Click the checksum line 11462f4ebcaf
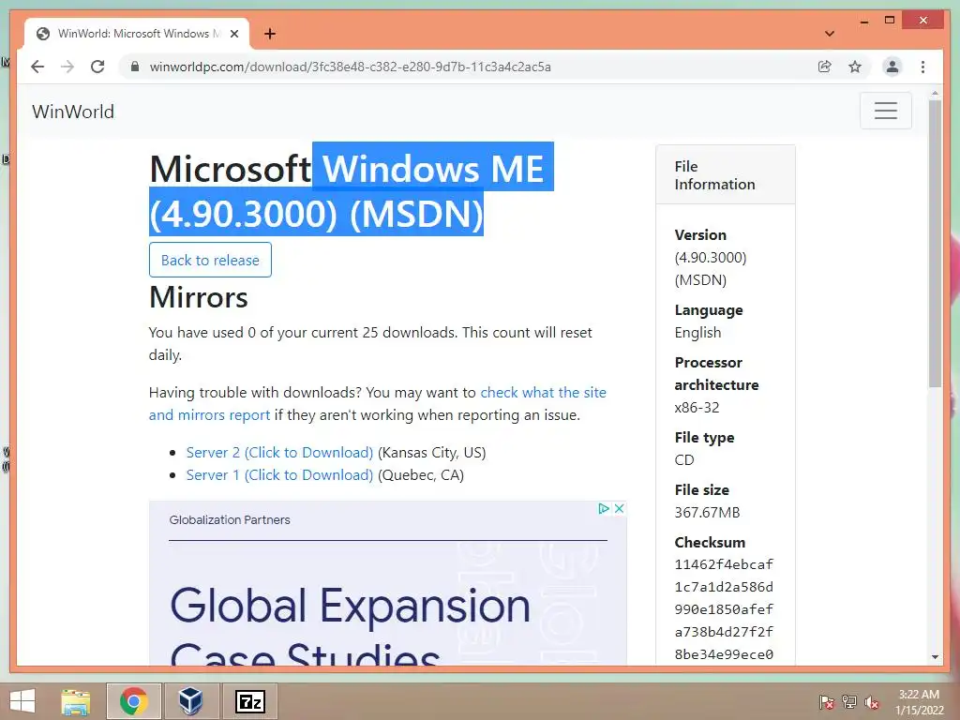The image size is (960, 720). coord(724,564)
